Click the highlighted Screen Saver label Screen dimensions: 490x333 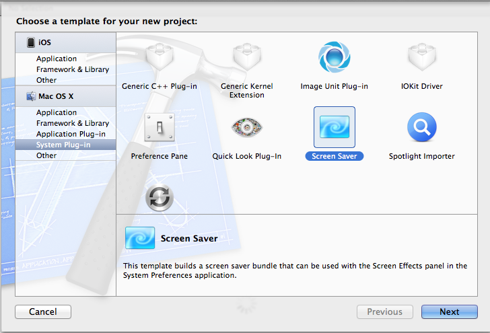click(x=335, y=156)
